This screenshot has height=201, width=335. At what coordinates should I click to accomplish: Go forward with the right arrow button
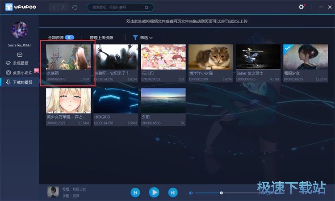point(63,7)
